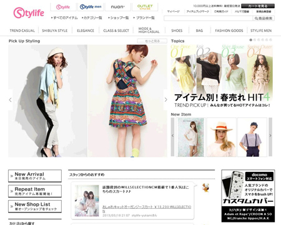The image size is (281, 225).
Task: Click the black cart button at top
Action: (258, 6)
